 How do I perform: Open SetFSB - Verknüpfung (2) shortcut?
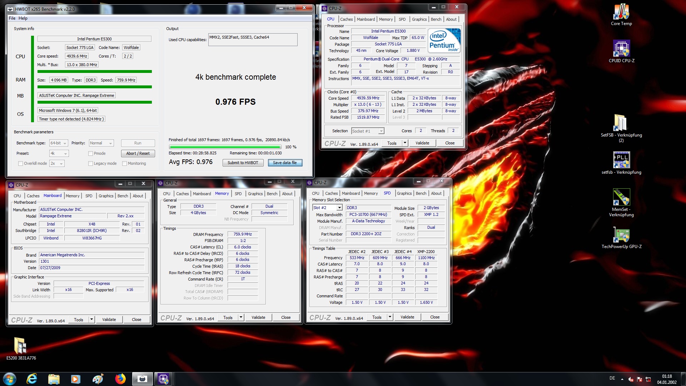(x=621, y=128)
